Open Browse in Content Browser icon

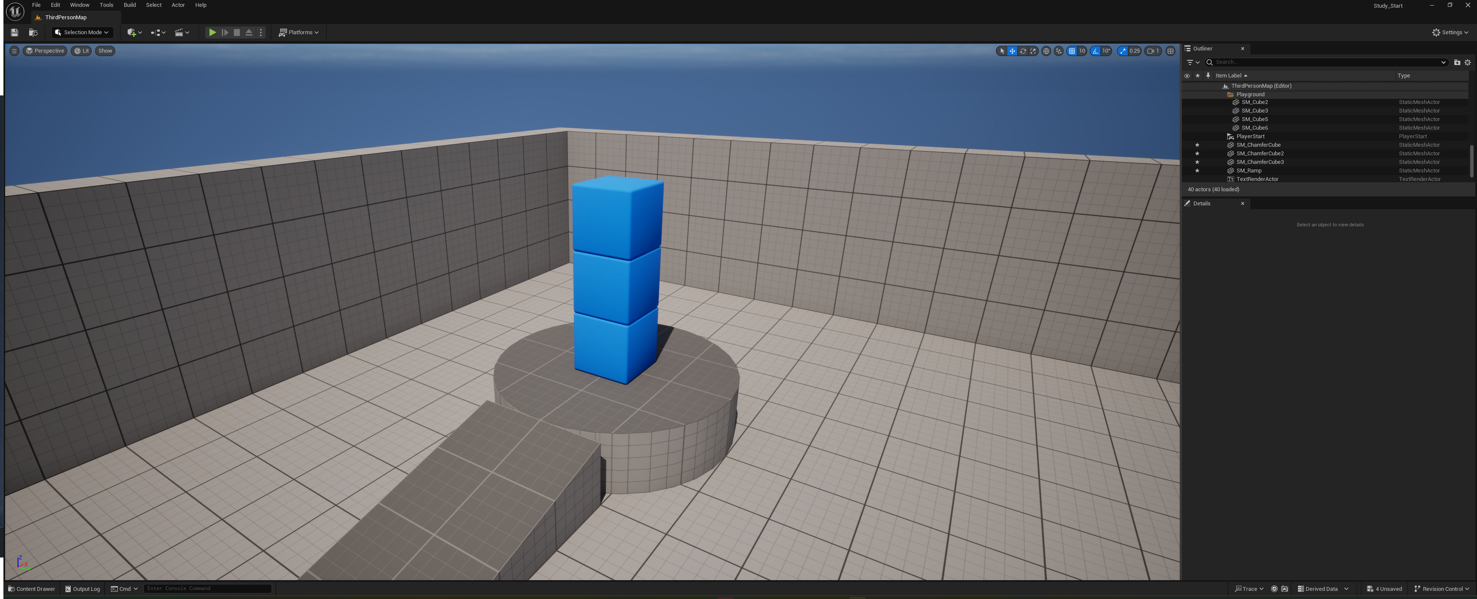tap(33, 33)
